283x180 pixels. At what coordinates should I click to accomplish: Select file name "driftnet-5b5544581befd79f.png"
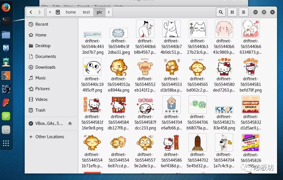pyautogui.click(x=250, y=84)
